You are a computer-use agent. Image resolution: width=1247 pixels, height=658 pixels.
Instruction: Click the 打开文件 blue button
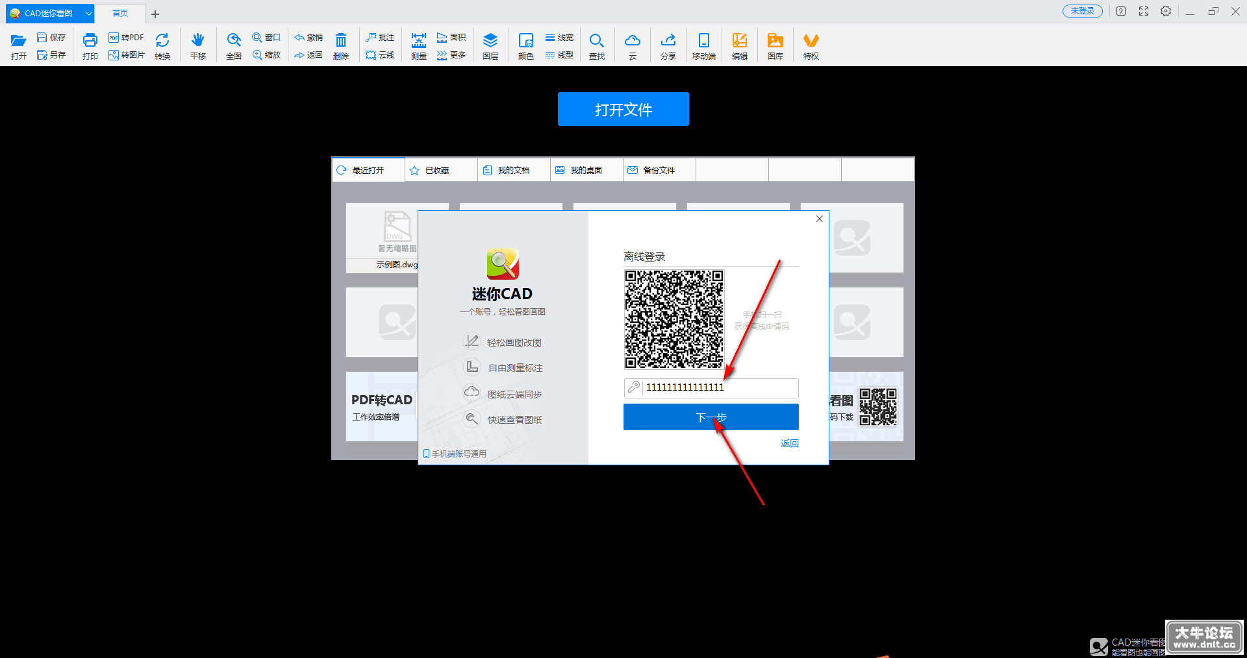(623, 109)
